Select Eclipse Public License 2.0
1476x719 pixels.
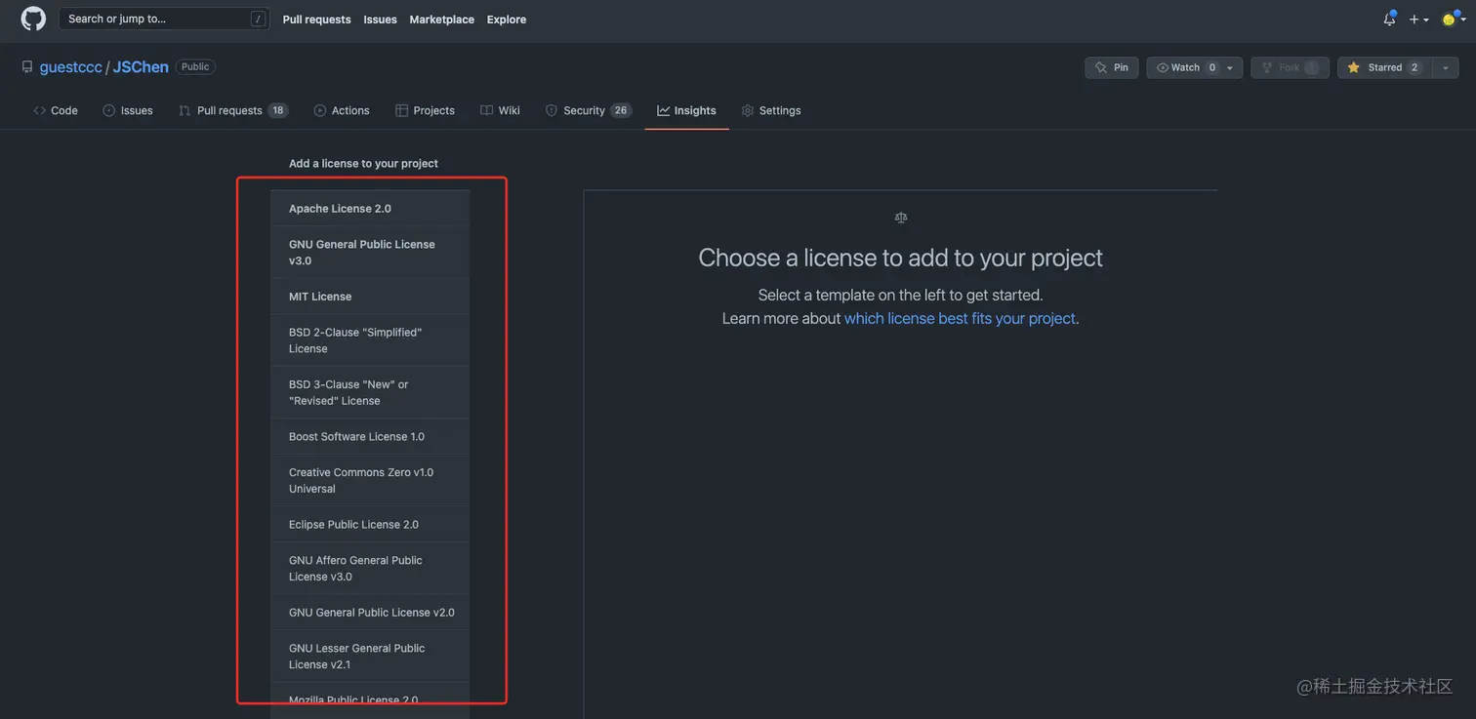tap(370, 525)
